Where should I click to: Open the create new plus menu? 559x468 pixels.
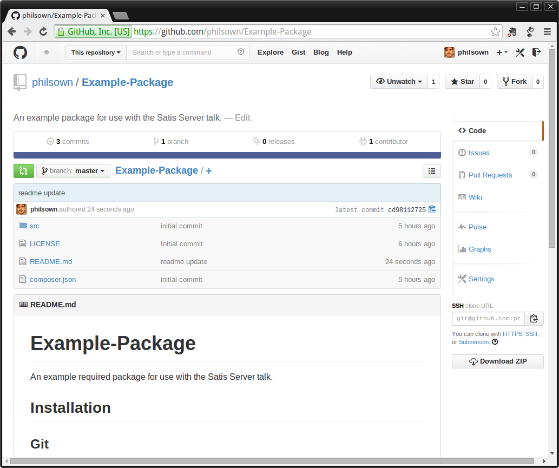[502, 52]
